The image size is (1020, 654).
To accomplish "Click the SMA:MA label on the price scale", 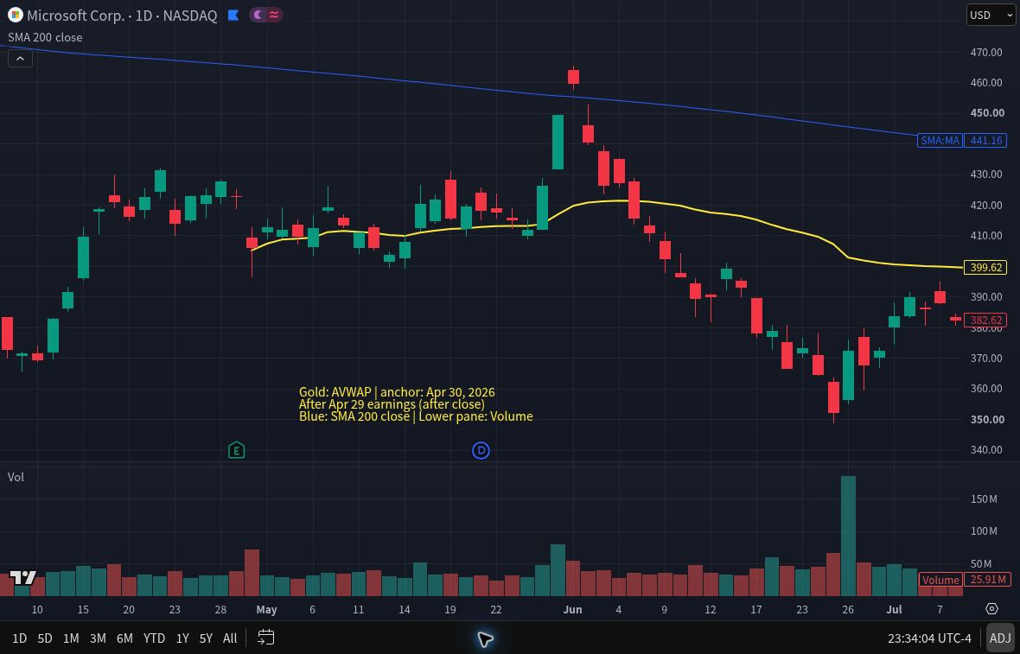I will pos(940,141).
